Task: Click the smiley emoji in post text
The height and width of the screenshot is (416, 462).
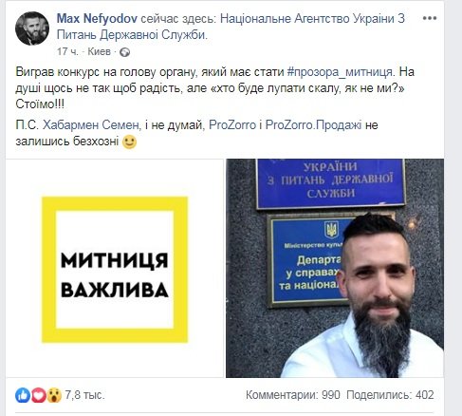Action: tap(129, 142)
